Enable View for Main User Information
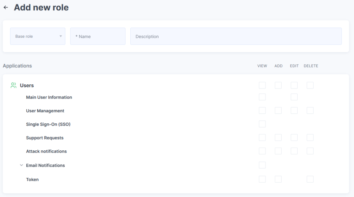Screen dimensions: 354x197 [262, 97]
